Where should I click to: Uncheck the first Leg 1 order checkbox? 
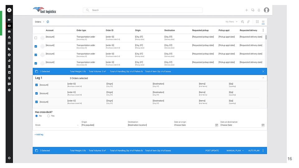(36, 85)
